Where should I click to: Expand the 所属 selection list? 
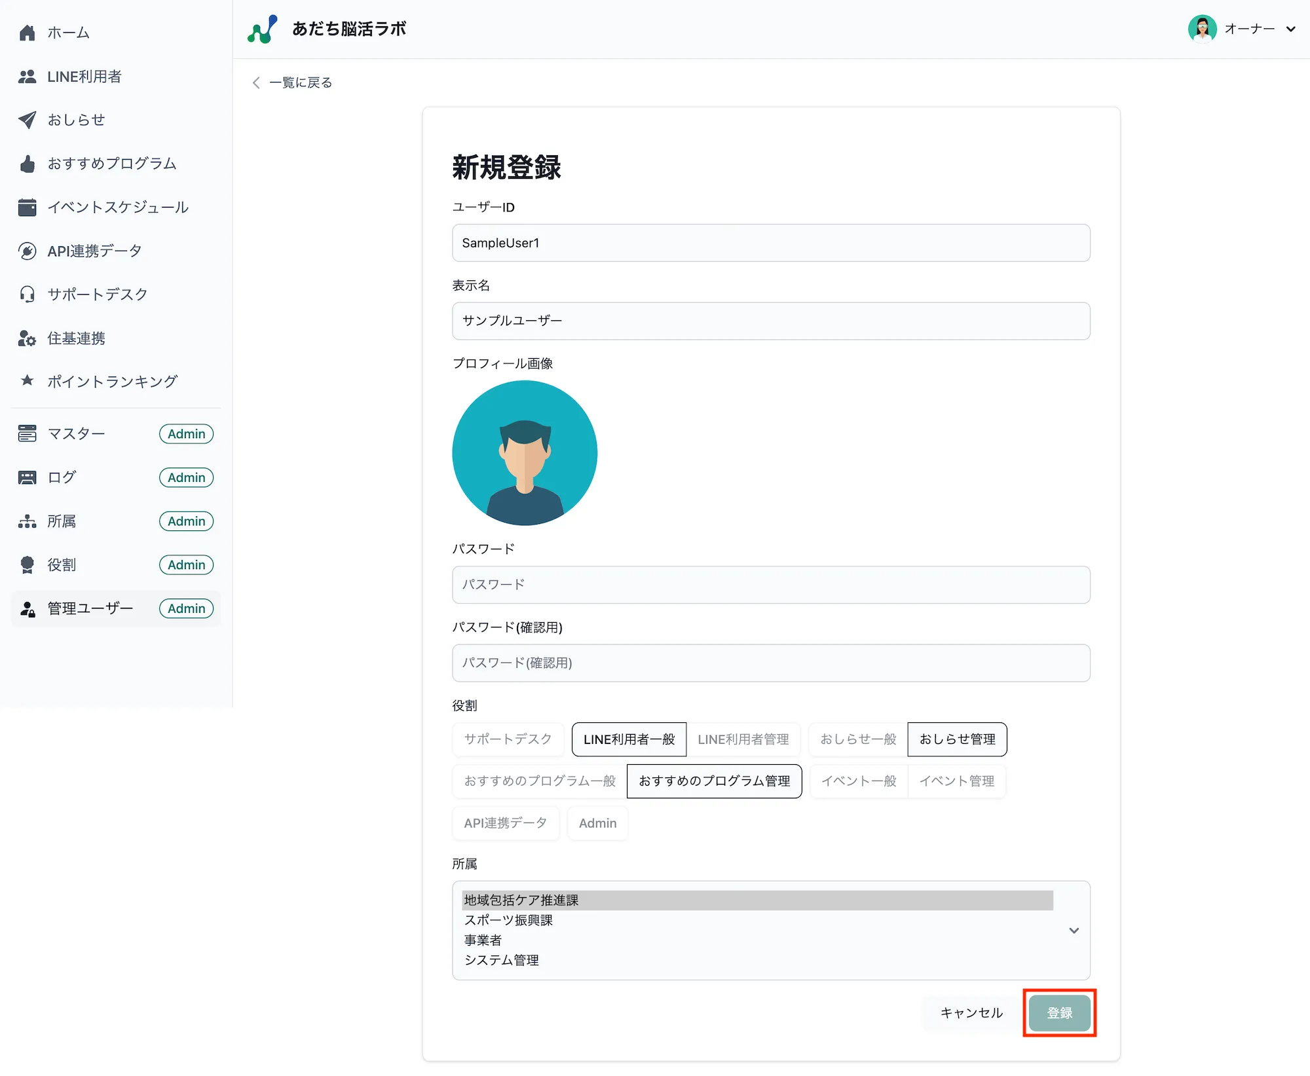[1073, 931]
